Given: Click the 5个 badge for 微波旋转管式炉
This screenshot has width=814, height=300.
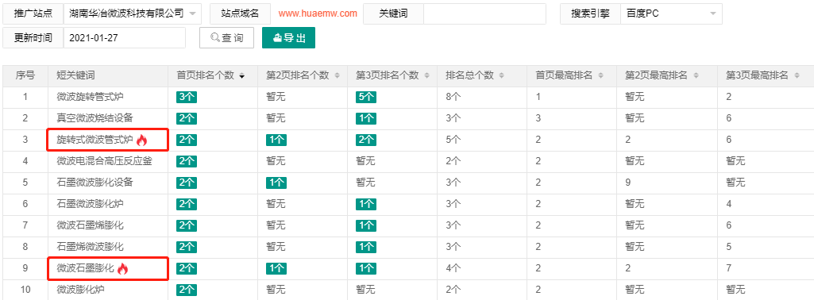Looking at the screenshot, I should click(x=367, y=97).
